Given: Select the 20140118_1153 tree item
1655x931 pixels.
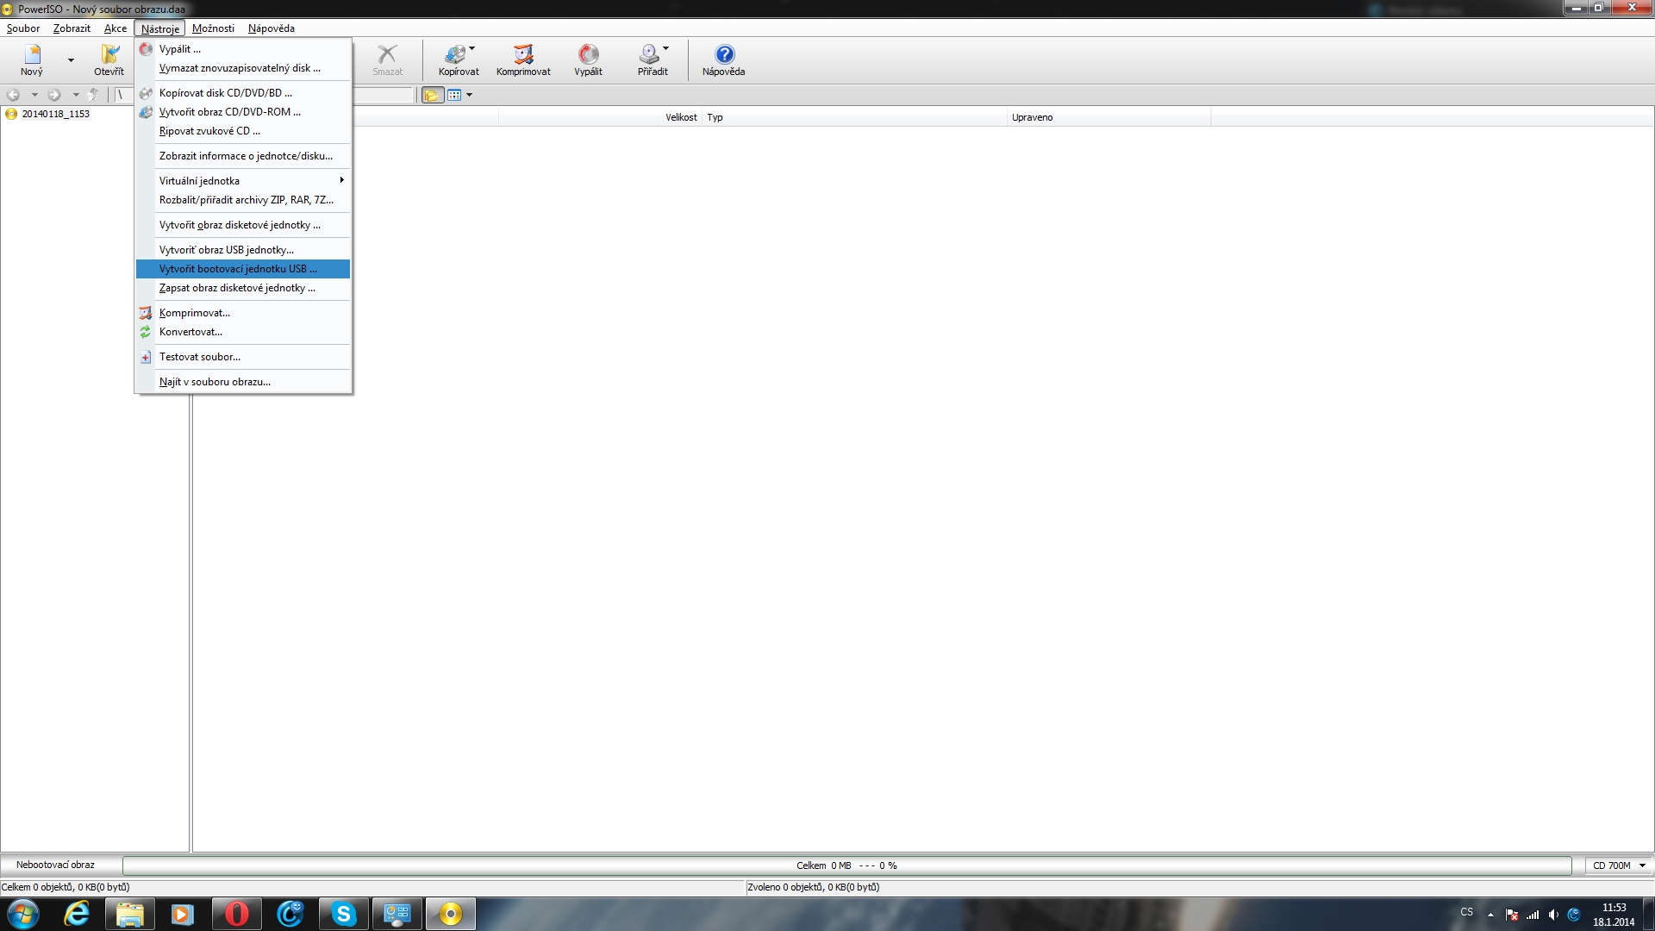Looking at the screenshot, I should point(55,114).
